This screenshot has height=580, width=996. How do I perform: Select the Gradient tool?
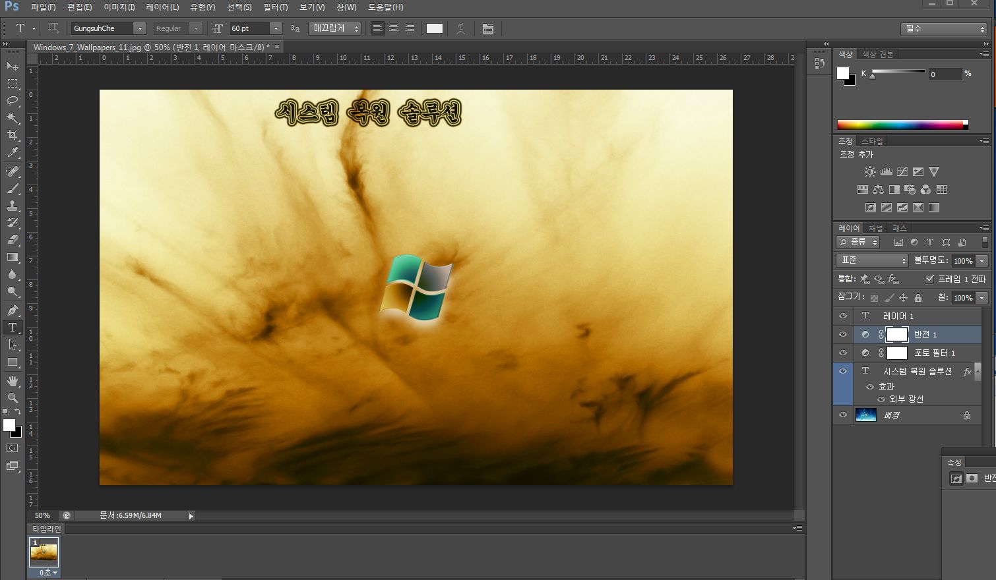click(13, 257)
